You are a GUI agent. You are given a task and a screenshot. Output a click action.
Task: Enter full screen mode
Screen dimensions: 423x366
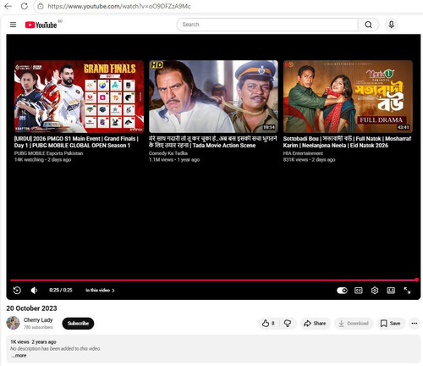407,291
